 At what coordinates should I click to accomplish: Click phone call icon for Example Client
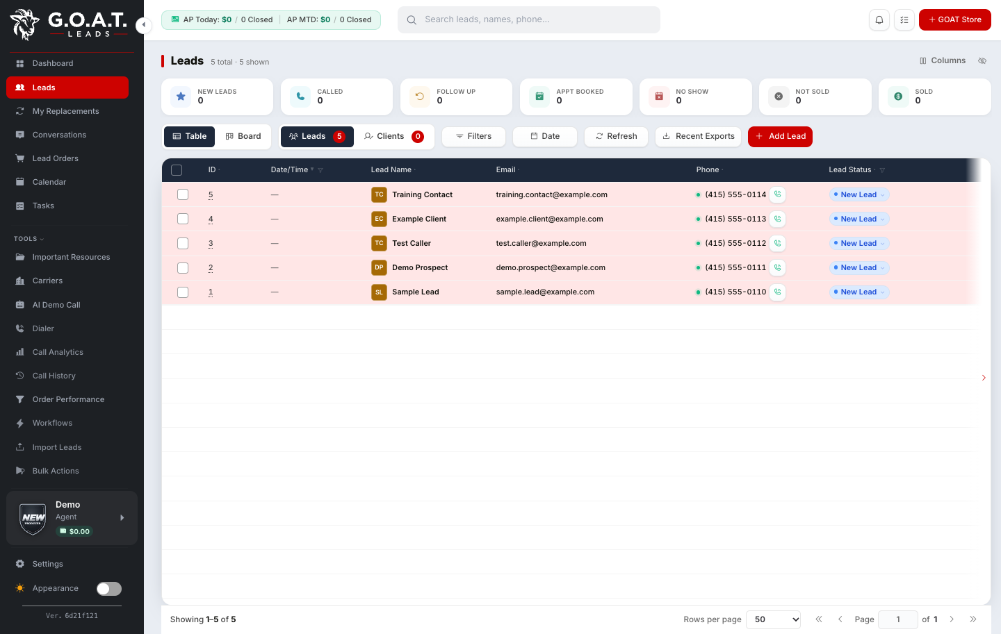(x=778, y=219)
